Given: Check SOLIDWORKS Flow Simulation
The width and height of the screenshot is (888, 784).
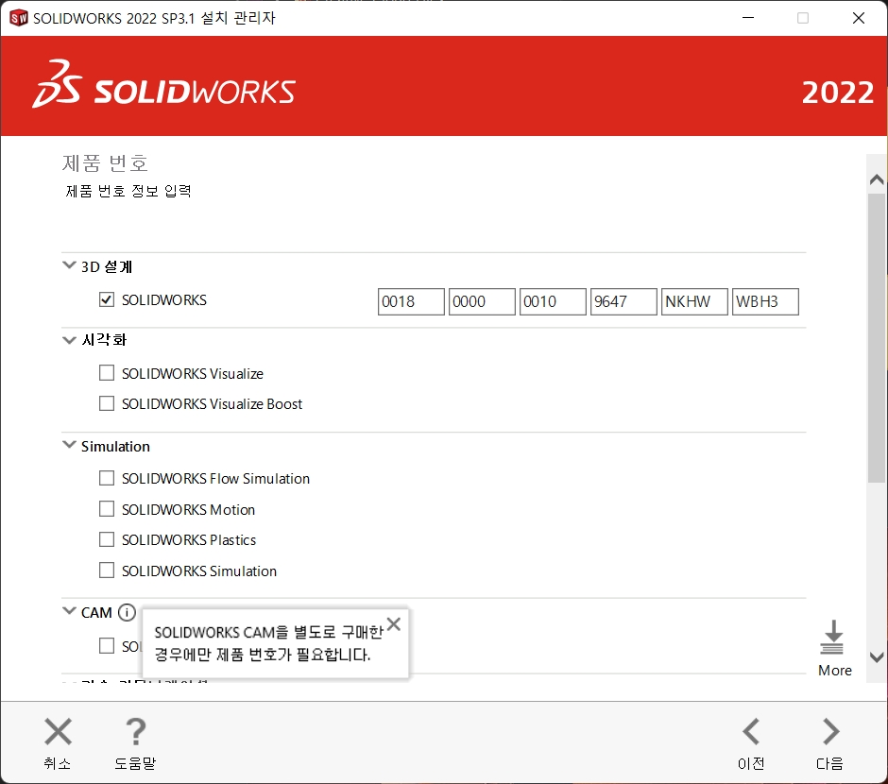Looking at the screenshot, I should pos(107,478).
